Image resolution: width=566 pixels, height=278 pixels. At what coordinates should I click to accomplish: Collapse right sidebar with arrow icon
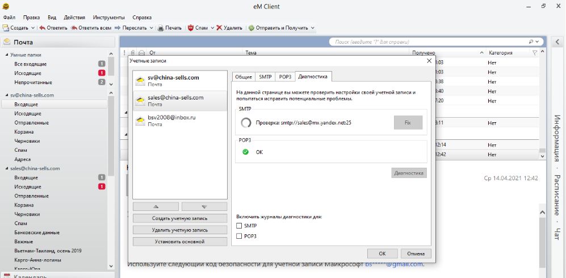tap(557, 42)
